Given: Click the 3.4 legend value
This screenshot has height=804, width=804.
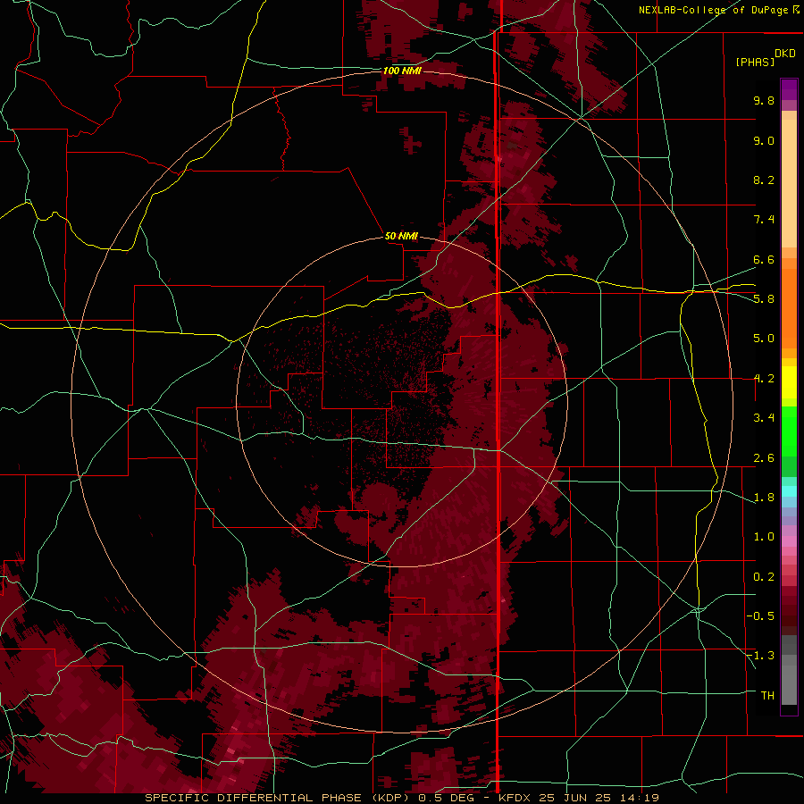Looking at the screenshot, I should (x=764, y=418).
